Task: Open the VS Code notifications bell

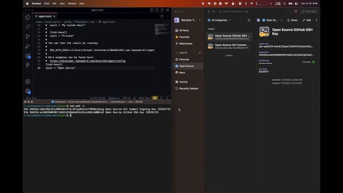Action: 167,98
